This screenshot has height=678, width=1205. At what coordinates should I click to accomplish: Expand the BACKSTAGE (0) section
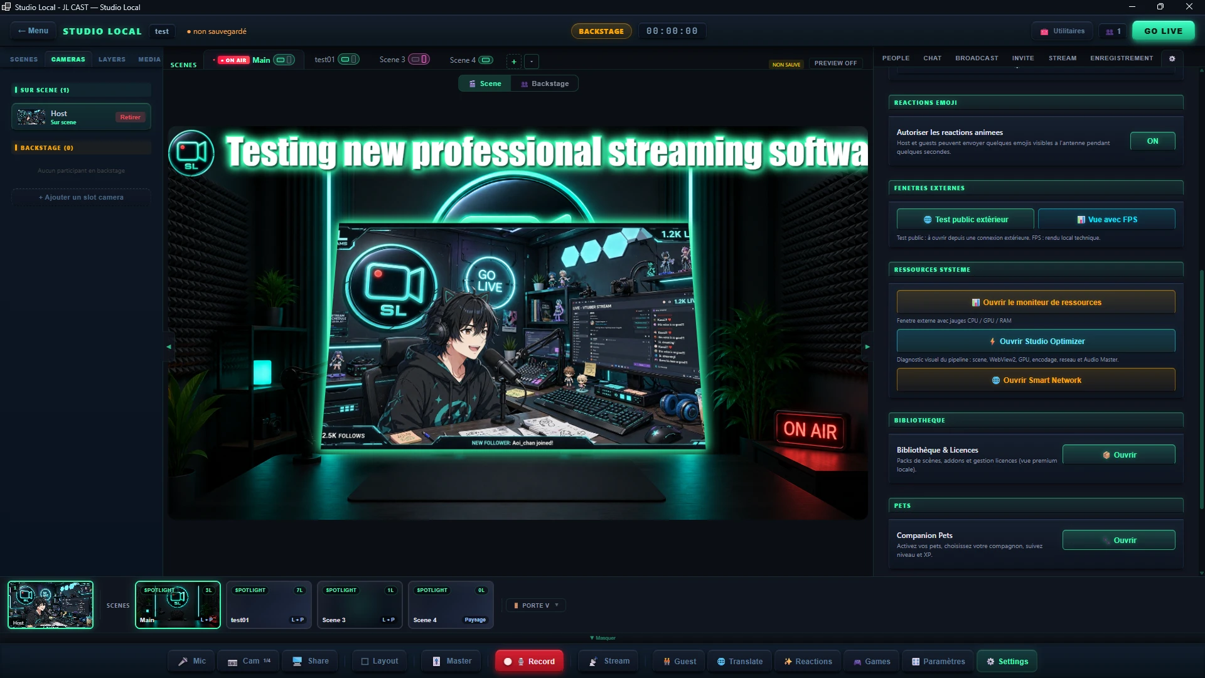tap(82, 148)
